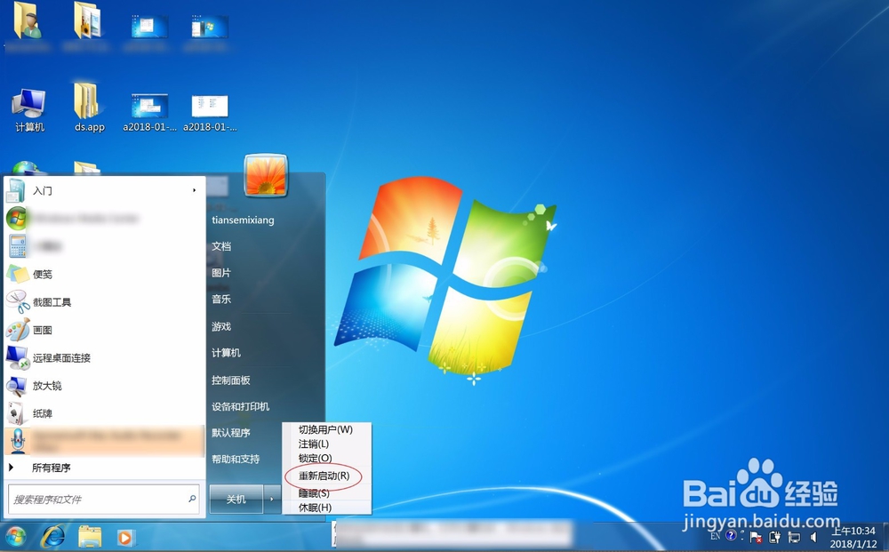The width and height of the screenshot is (889, 552).
Task: Open 帮助和支持
Action: tap(236, 459)
